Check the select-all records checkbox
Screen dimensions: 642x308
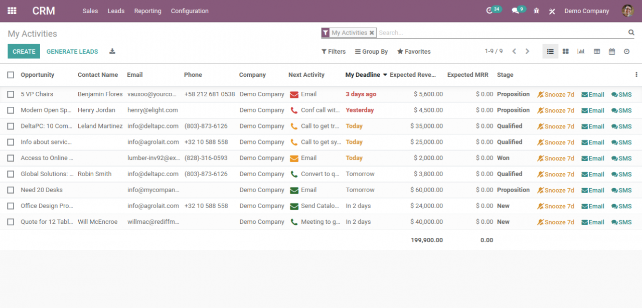tap(11, 74)
